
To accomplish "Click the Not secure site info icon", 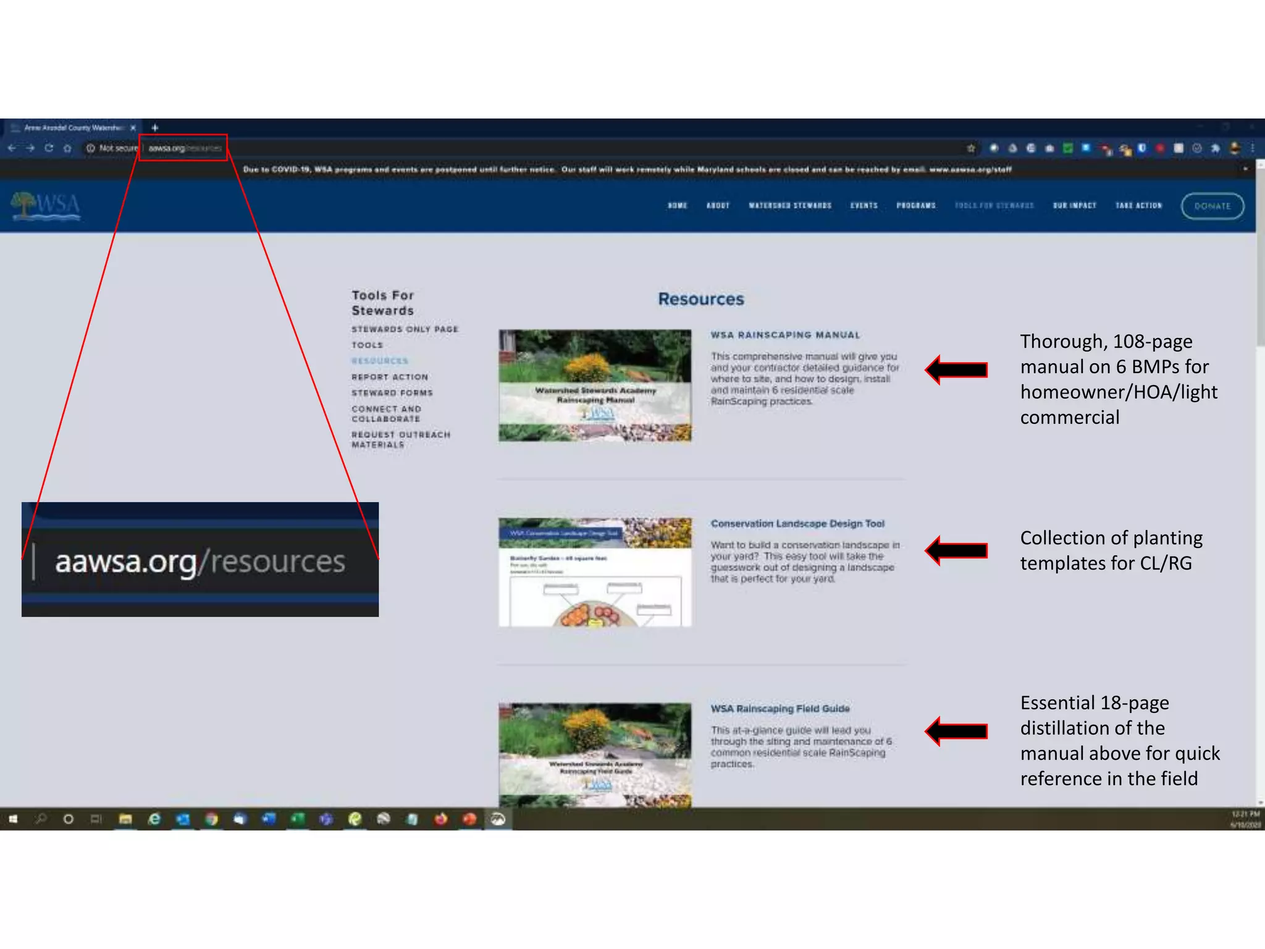I will (x=91, y=148).
